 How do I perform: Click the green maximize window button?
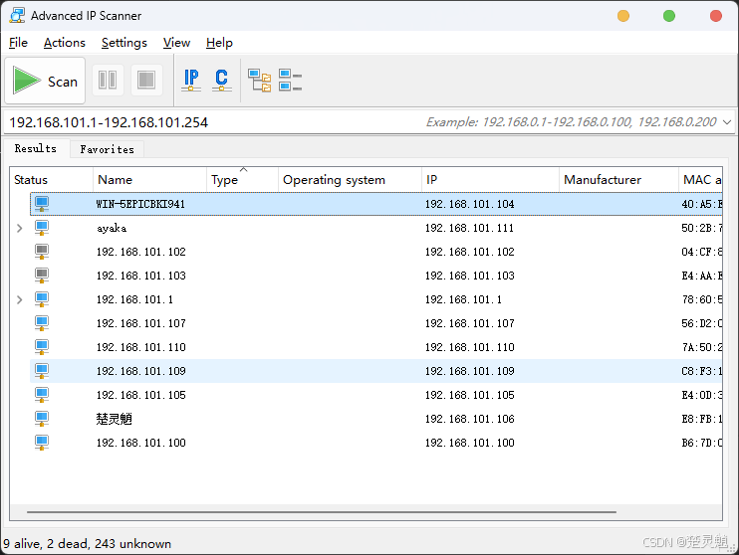coord(668,16)
